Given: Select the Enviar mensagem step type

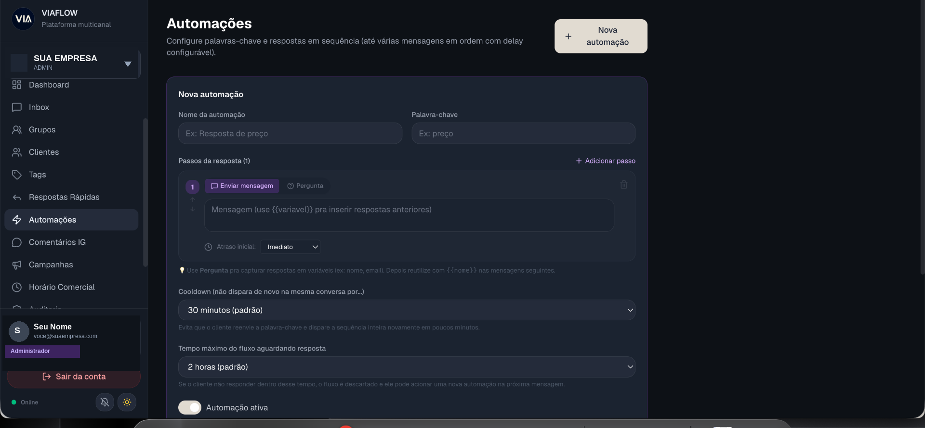Looking at the screenshot, I should pyautogui.click(x=242, y=186).
